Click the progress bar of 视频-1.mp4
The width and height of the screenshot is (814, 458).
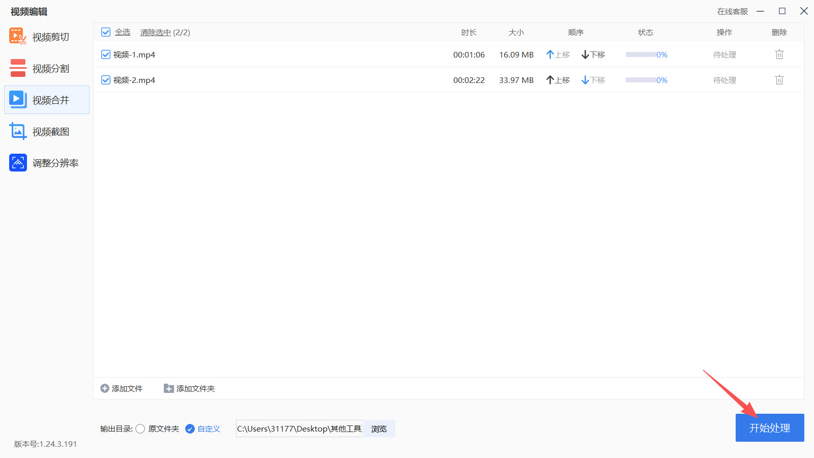(x=641, y=54)
